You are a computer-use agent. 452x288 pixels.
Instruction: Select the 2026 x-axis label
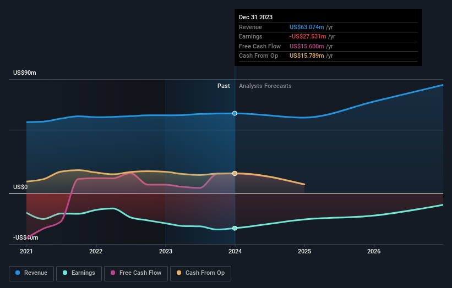tap(374, 251)
